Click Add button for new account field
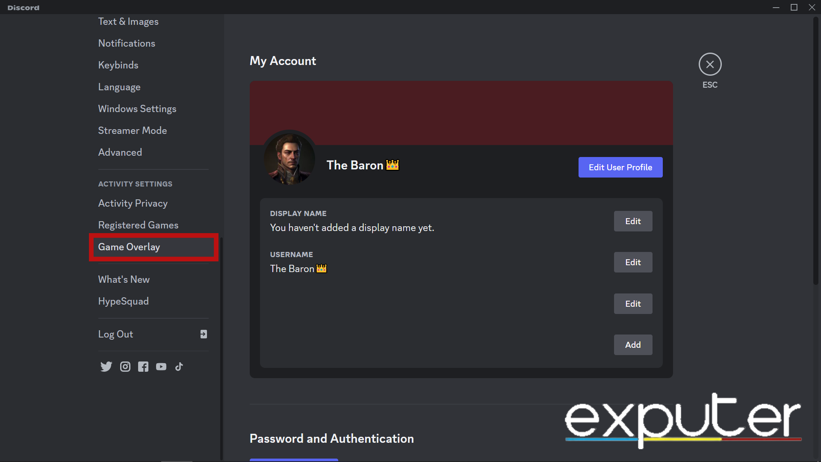Viewport: 821px width, 462px height. (x=633, y=345)
